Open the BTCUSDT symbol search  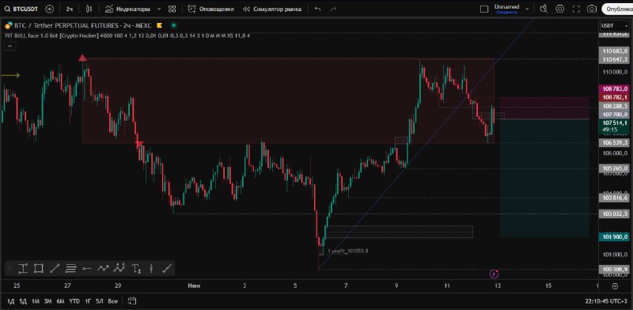(x=21, y=9)
